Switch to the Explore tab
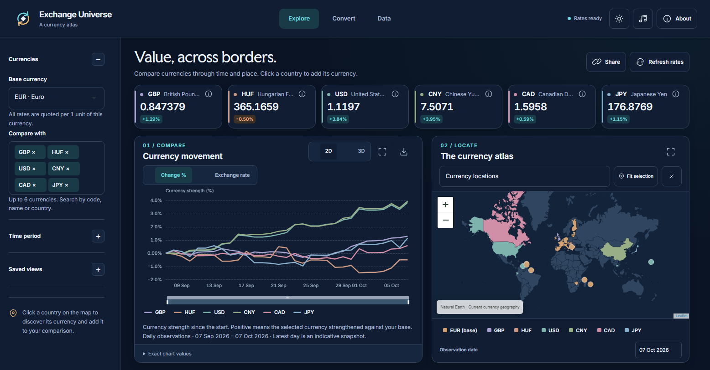 (299, 19)
